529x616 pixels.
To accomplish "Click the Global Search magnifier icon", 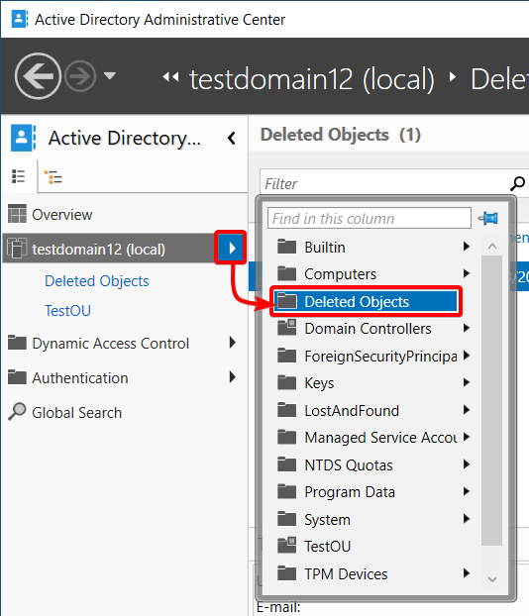I will 17,411.
